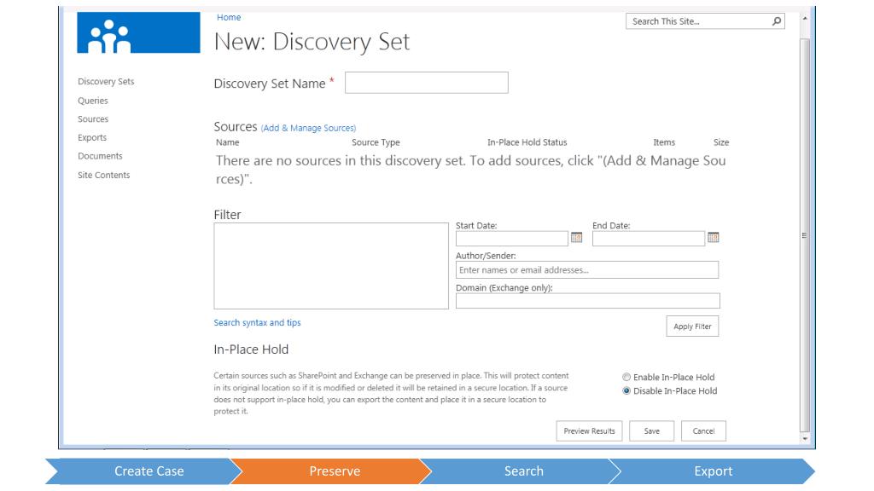Click the Domain (Exchange only) field
874x491 pixels.
click(587, 301)
